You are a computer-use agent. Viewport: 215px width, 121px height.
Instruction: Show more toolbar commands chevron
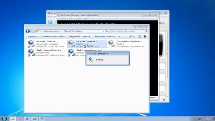pos(120,36)
